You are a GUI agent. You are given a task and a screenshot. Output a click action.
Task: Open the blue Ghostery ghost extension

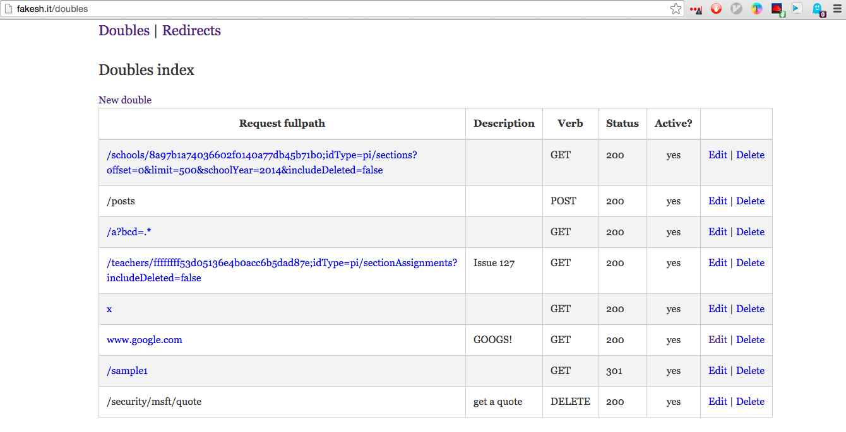tap(818, 9)
